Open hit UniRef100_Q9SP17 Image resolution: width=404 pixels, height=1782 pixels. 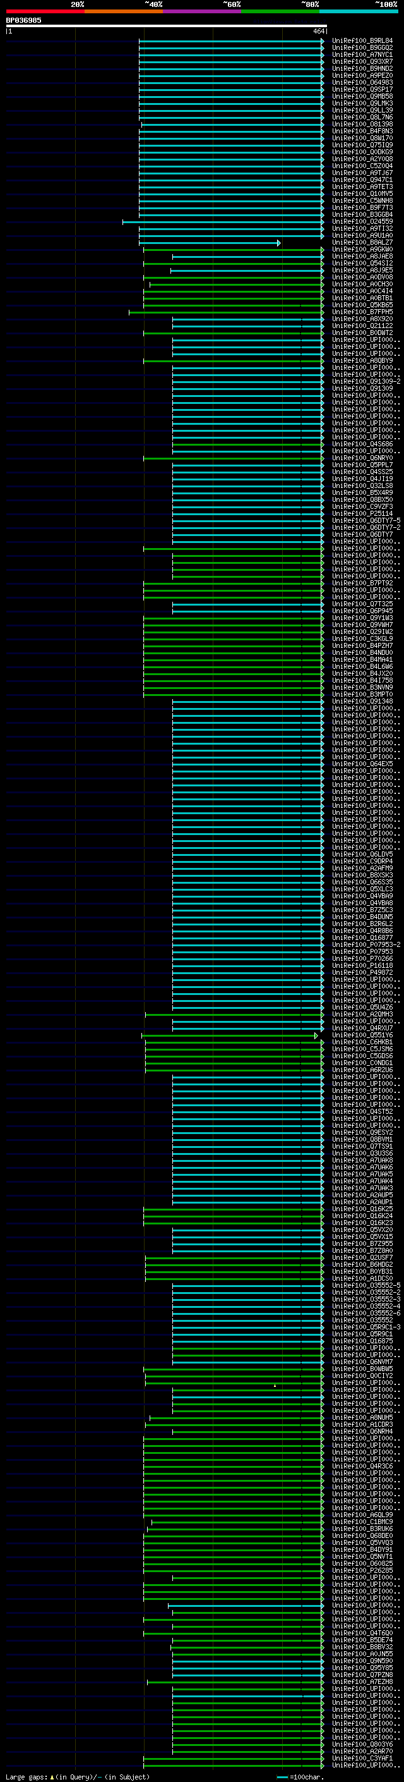[362, 89]
